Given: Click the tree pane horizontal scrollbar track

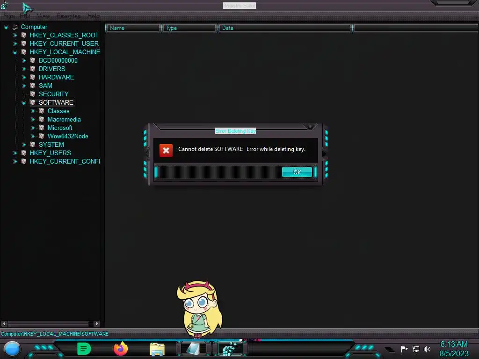Looking at the screenshot, I should click(50, 323).
